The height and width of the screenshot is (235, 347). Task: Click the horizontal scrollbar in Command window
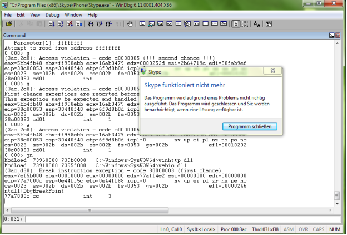pyautogui.click(x=167, y=209)
